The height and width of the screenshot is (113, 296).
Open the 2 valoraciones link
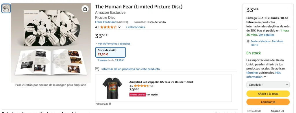coord(135,27)
